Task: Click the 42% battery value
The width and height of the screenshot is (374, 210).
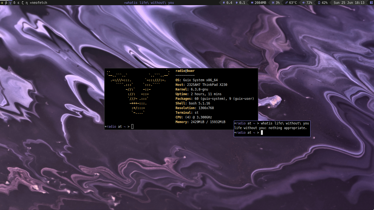Action: pyautogui.click(x=324, y=2)
